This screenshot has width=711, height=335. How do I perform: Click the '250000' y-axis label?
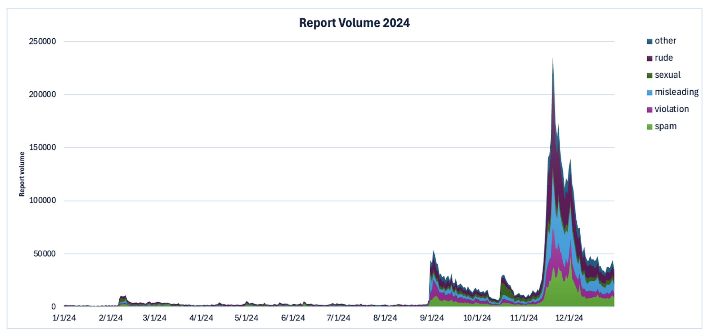point(42,41)
